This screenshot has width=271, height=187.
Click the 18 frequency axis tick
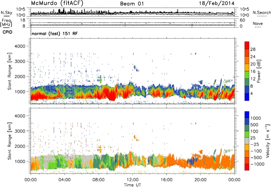click(x=23, y=20)
